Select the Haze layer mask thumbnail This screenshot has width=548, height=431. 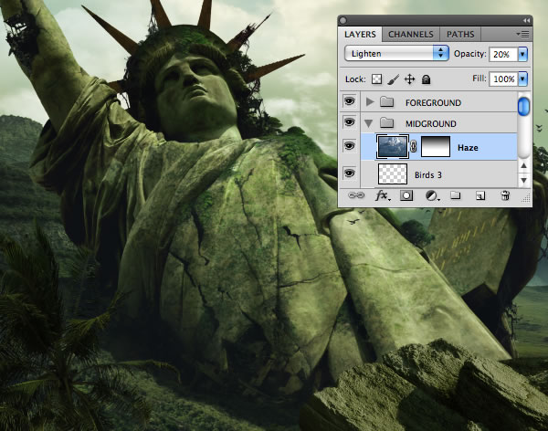[436, 146]
